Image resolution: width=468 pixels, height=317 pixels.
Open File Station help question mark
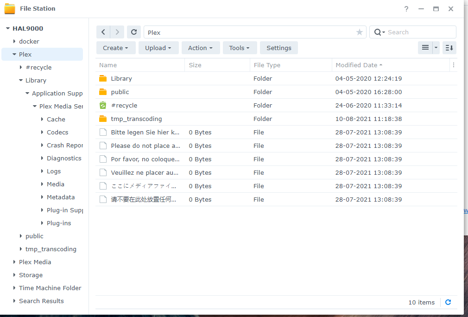[x=406, y=9]
